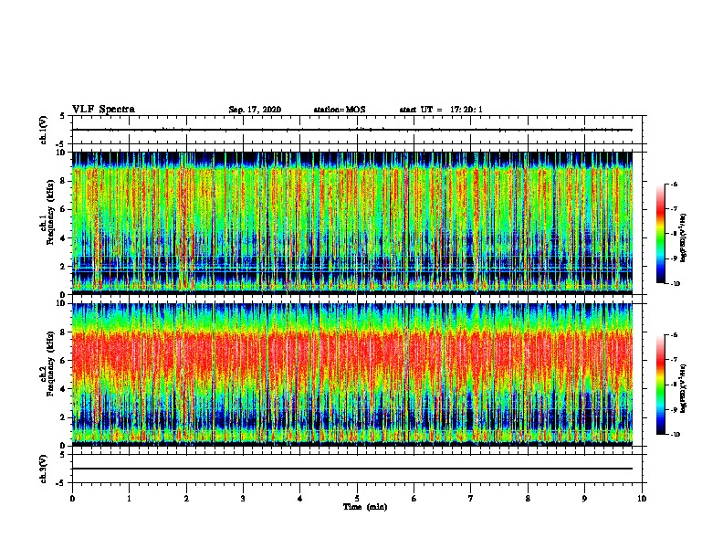Click the ch.1 voltage waveform trace
Viewport: 723px width, 559px height.
pos(352,130)
